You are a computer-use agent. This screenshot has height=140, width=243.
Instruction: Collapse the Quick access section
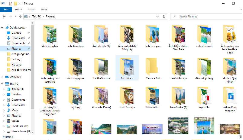point(2,27)
